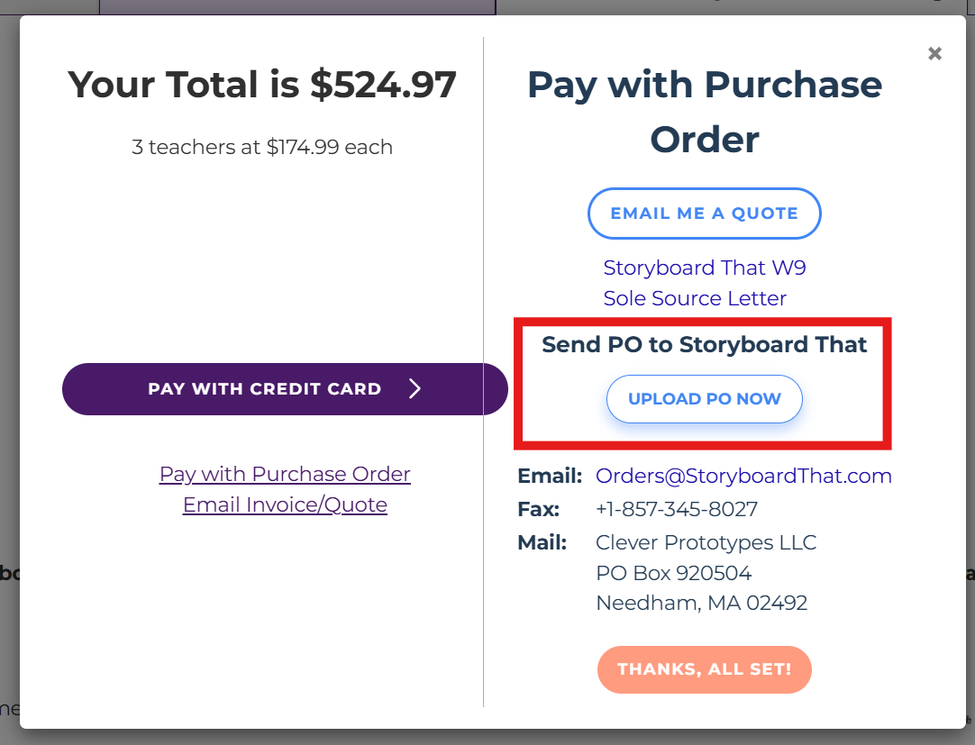
Task: Click the Clever Prototypes LLC address line
Action: coord(706,542)
